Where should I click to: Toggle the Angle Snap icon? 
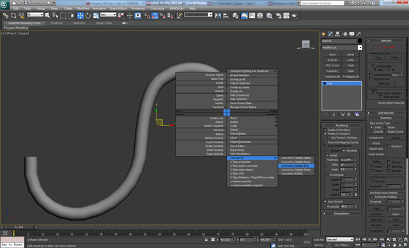click(155, 15)
